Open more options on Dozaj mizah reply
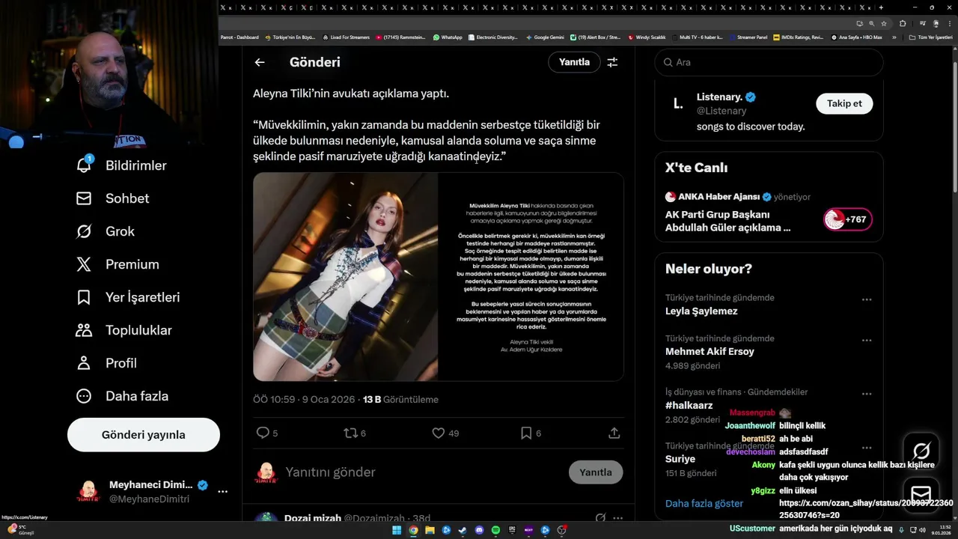 [x=617, y=518]
